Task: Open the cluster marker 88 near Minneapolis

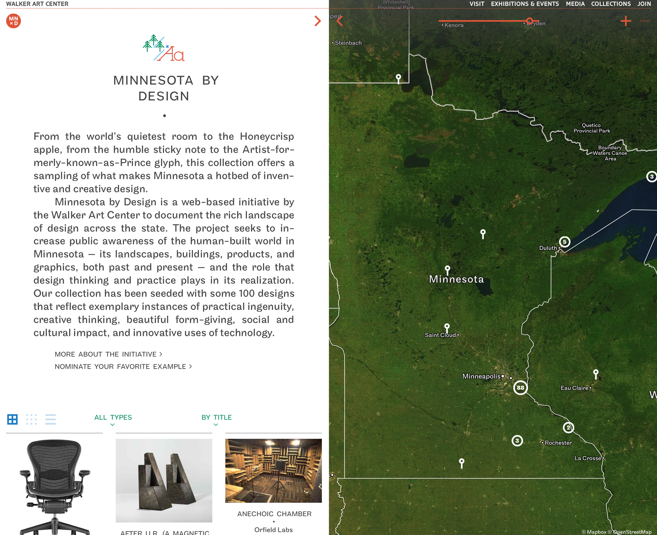Action: [520, 387]
